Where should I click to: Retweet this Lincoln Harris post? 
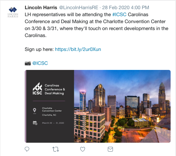55,149
